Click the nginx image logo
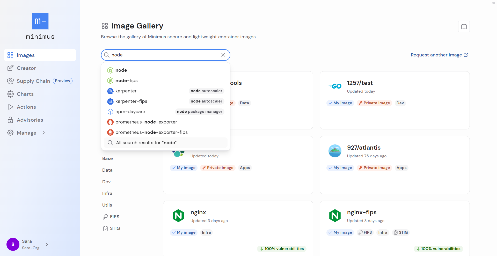497x256 pixels. 178,215
